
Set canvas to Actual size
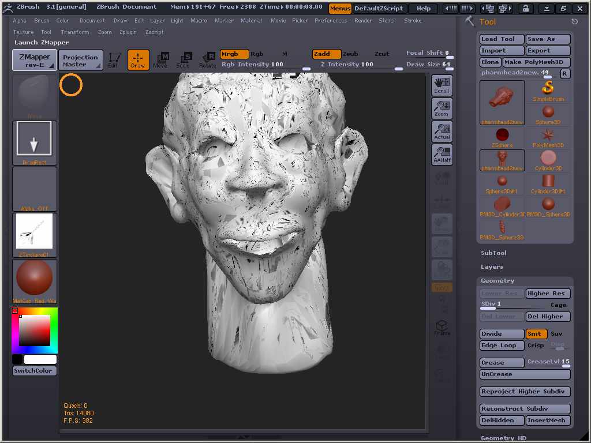coord(441,131)
